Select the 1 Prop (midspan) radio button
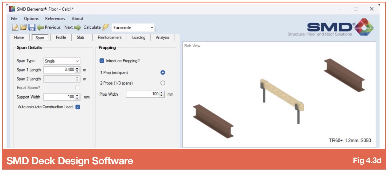Screen dimensions: 388x172 click(x=163, y=73)
